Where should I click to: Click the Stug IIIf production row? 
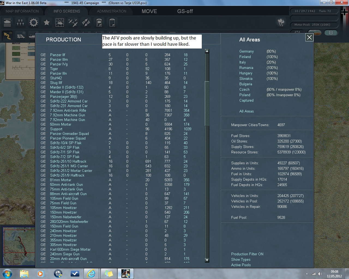tap(115, 83)
